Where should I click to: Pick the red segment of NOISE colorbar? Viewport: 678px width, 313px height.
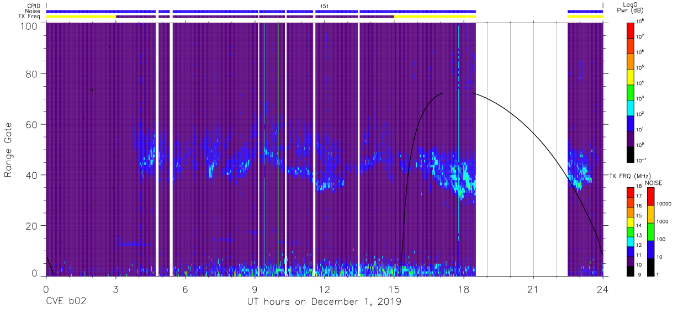point(650,196)
